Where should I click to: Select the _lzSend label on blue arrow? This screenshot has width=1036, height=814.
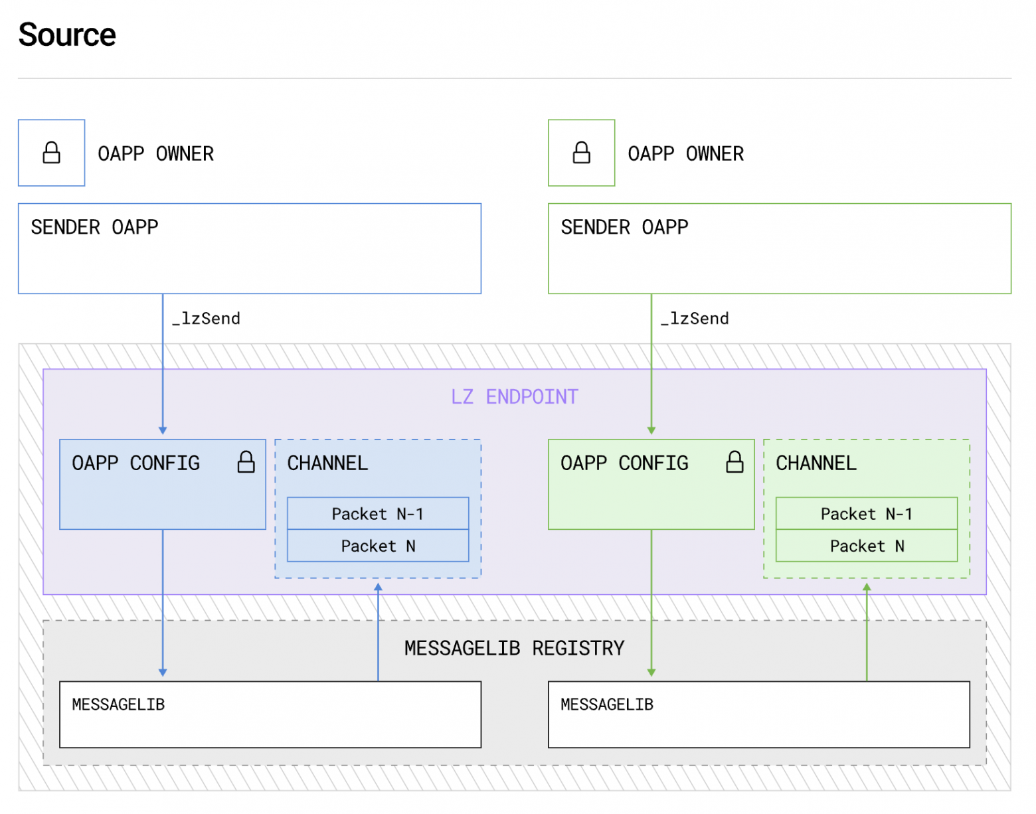207,319
